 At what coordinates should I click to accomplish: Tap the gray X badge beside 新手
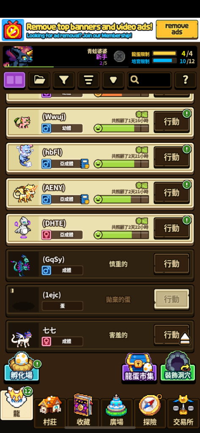[119, 56]
